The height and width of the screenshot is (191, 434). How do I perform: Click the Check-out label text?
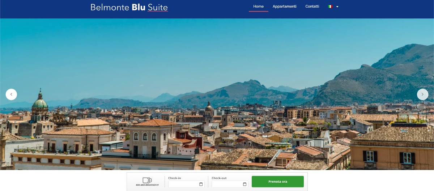[x=219, y=178]
